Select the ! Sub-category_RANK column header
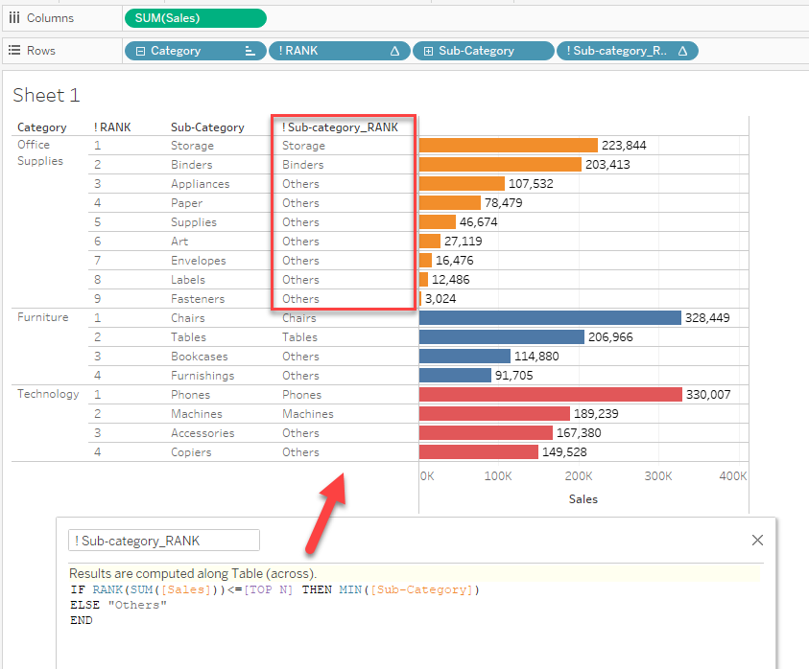This screenshot has width=809, height=669. (340, 127)
